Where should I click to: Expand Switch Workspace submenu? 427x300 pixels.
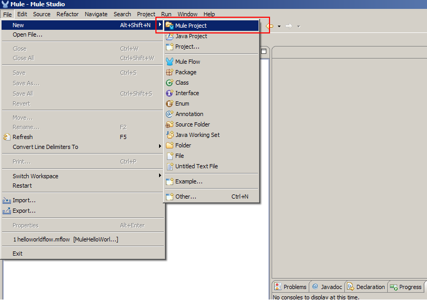tap(160, 176)
